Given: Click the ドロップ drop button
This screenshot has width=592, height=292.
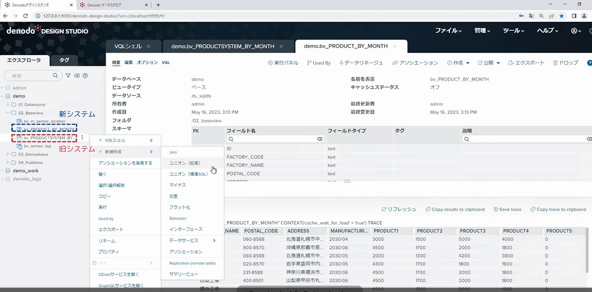Looking at the screenshot, I should coord(565,63).
